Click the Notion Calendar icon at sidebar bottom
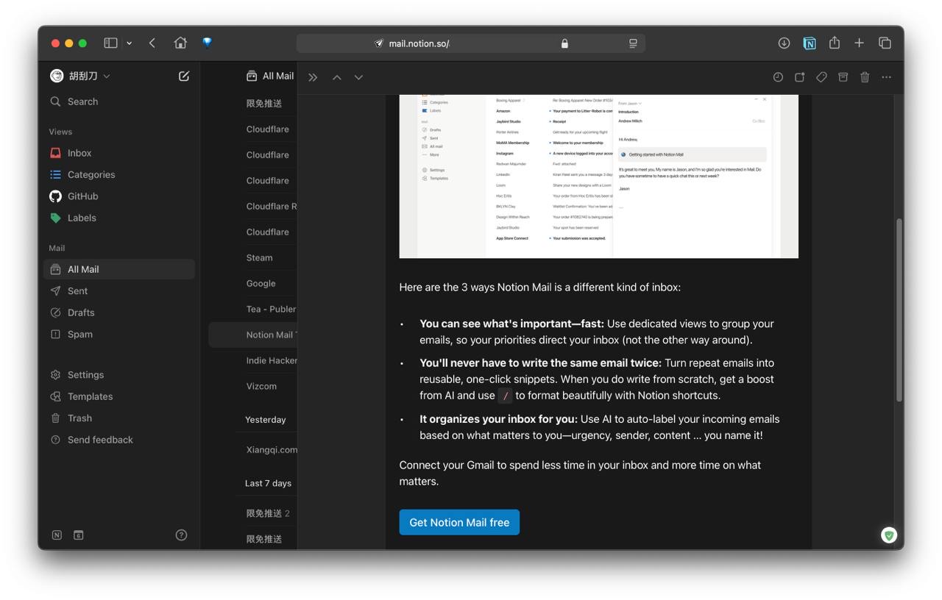Image resolution: width=942 pixels, height=600 pixels. [x=78, y=535]
